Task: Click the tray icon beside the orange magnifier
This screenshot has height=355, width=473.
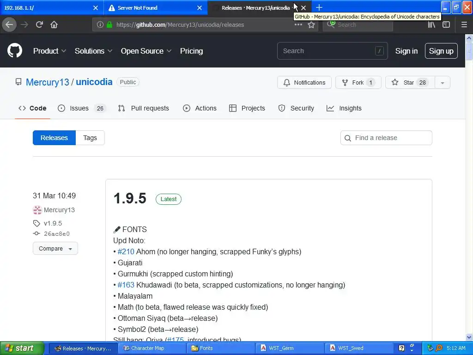Action: [430, 348]
